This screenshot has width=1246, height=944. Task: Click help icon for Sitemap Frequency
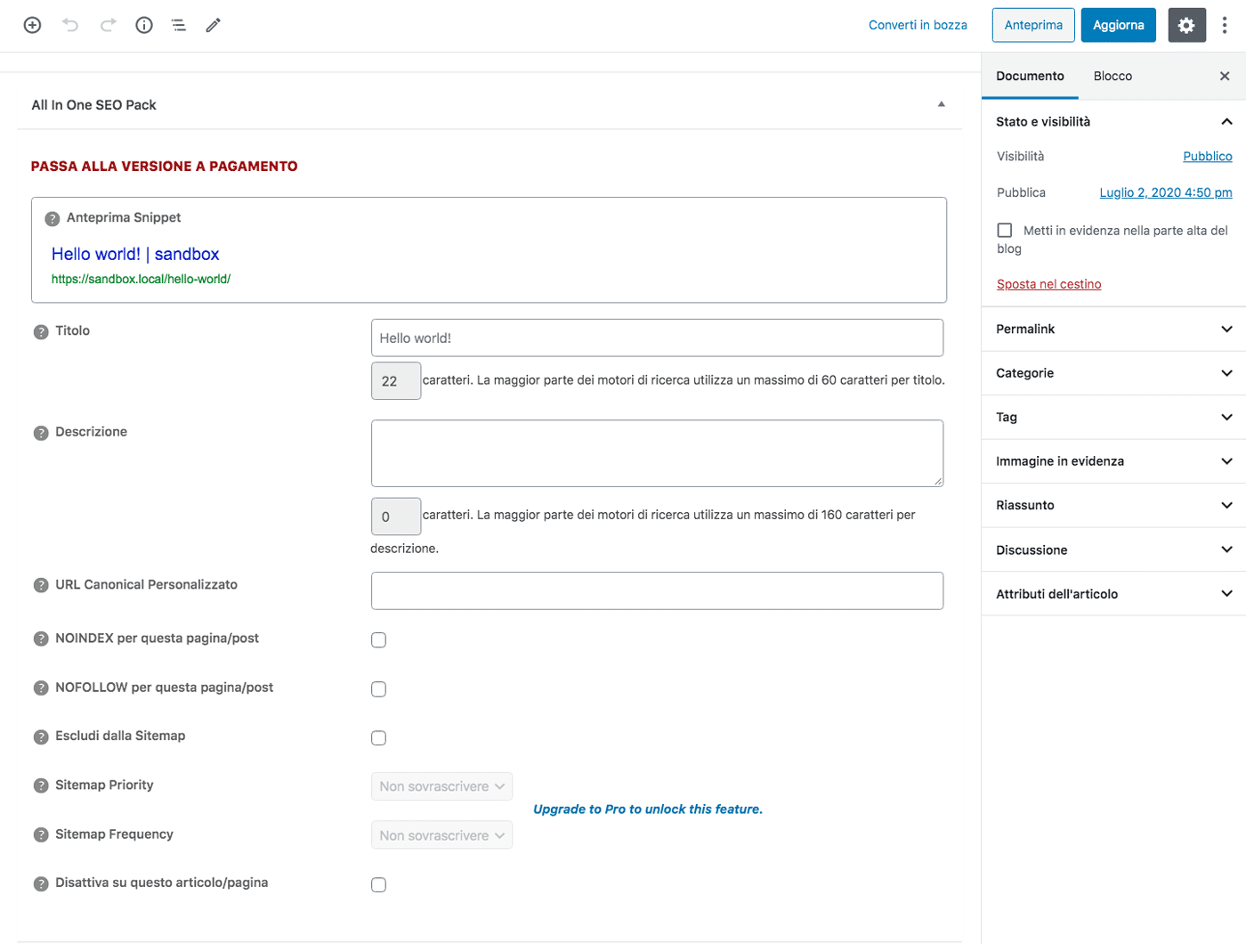pos(41,834)
